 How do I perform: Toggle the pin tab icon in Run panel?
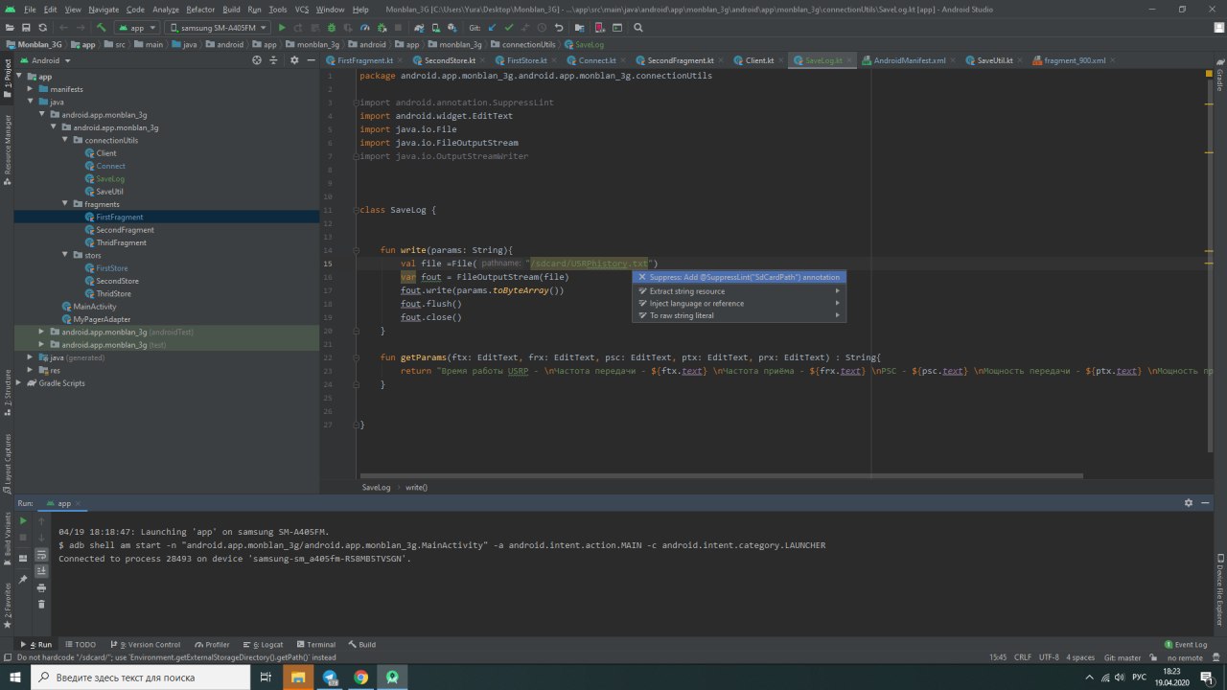tap(23, 580)
